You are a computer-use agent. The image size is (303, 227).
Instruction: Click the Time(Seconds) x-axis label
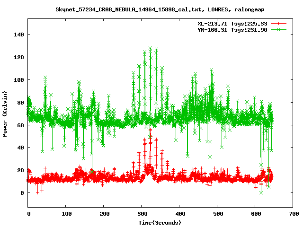click(x=160, y=223)
